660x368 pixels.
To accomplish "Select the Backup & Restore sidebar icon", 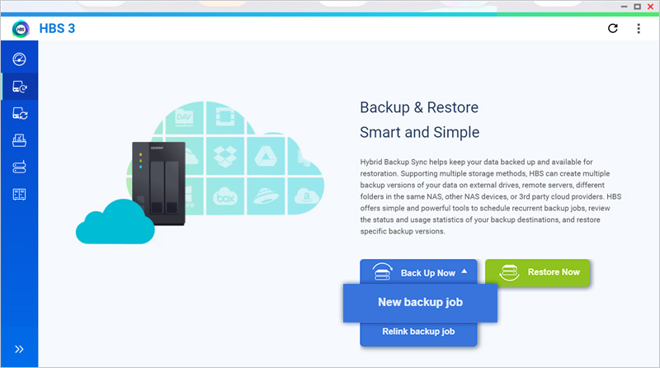I will (19, 87).
